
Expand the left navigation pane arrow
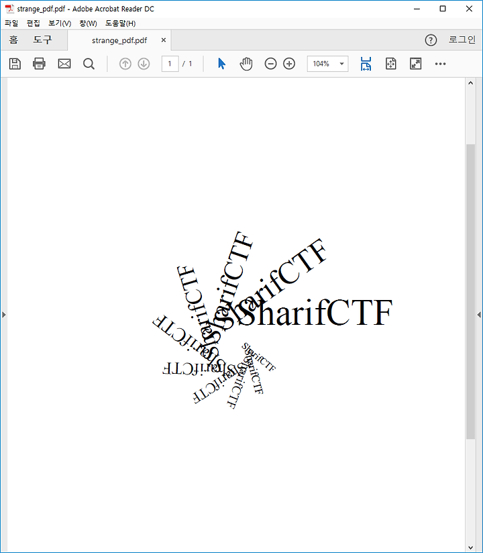[4, 315]
